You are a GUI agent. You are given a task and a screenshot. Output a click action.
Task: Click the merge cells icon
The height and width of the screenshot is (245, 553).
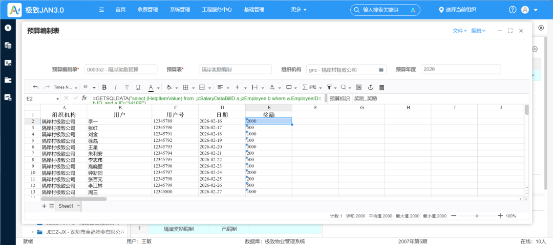click(202, 87)
